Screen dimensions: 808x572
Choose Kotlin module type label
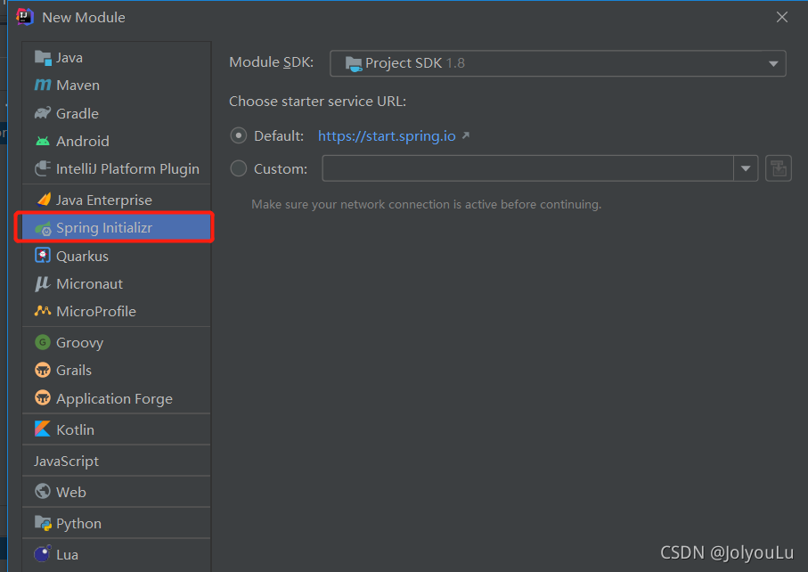(x=75, y=429)
